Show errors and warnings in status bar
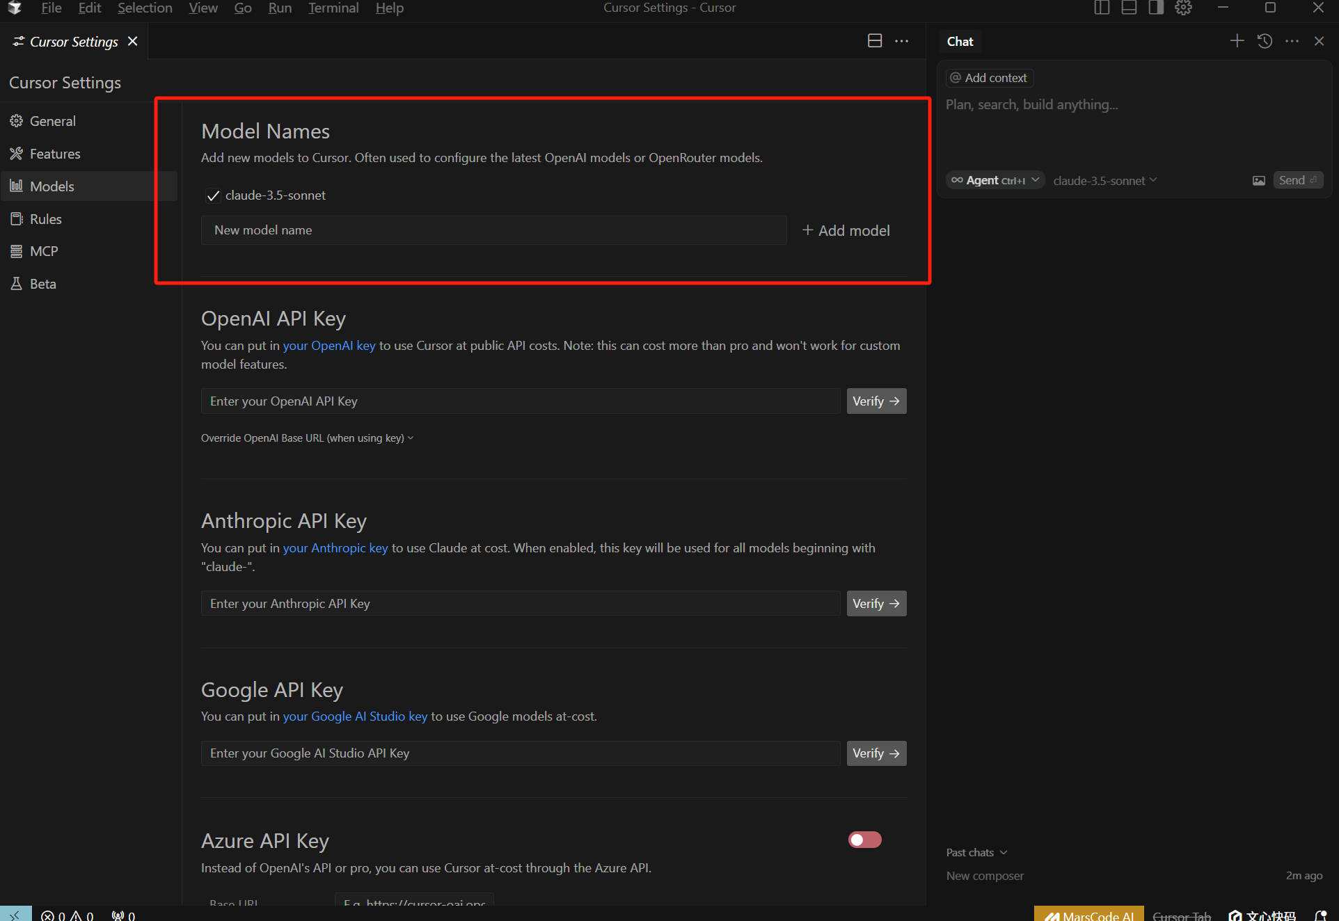 (x=68, y=915)
